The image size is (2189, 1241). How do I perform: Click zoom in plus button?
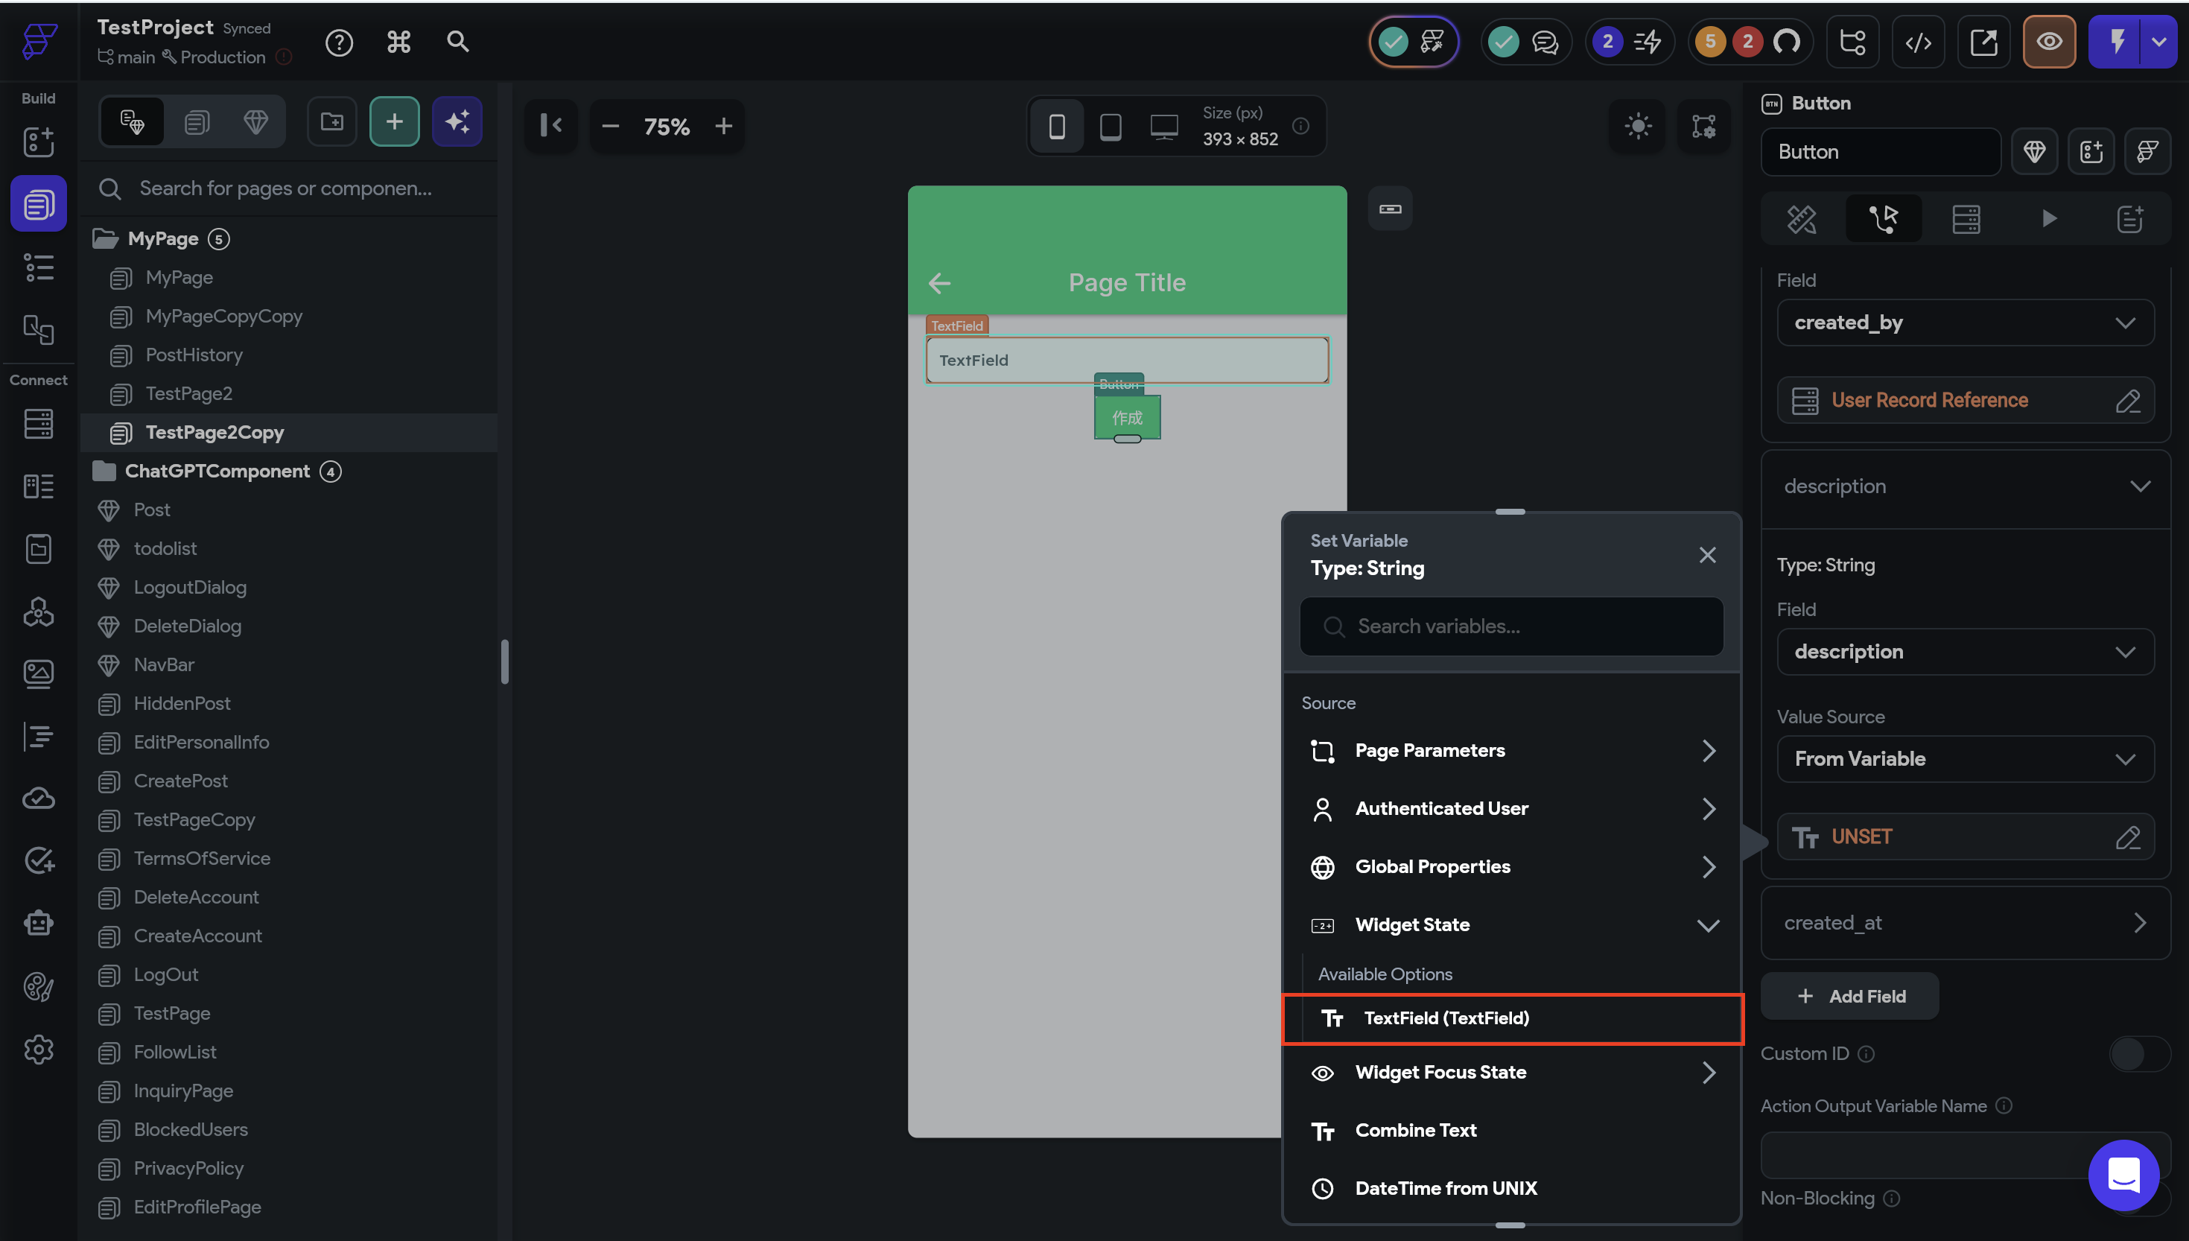click(723, 127)
